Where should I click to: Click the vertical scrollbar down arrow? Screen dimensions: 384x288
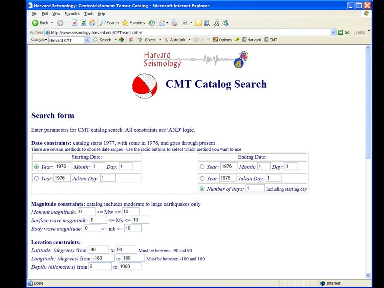point(368,275)
